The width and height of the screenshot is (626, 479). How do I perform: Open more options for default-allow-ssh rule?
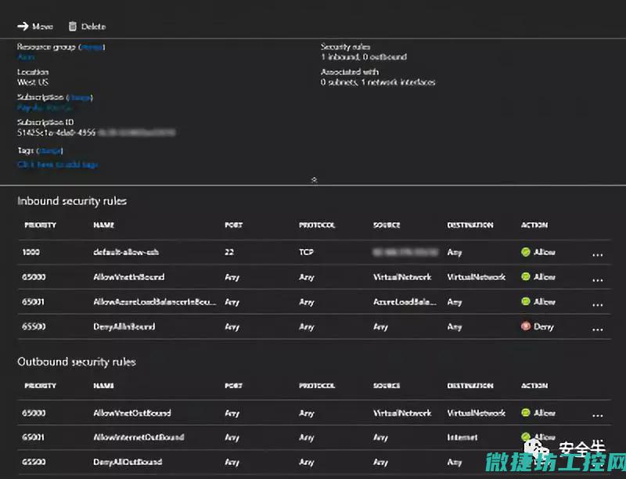(x=597, y=254)
